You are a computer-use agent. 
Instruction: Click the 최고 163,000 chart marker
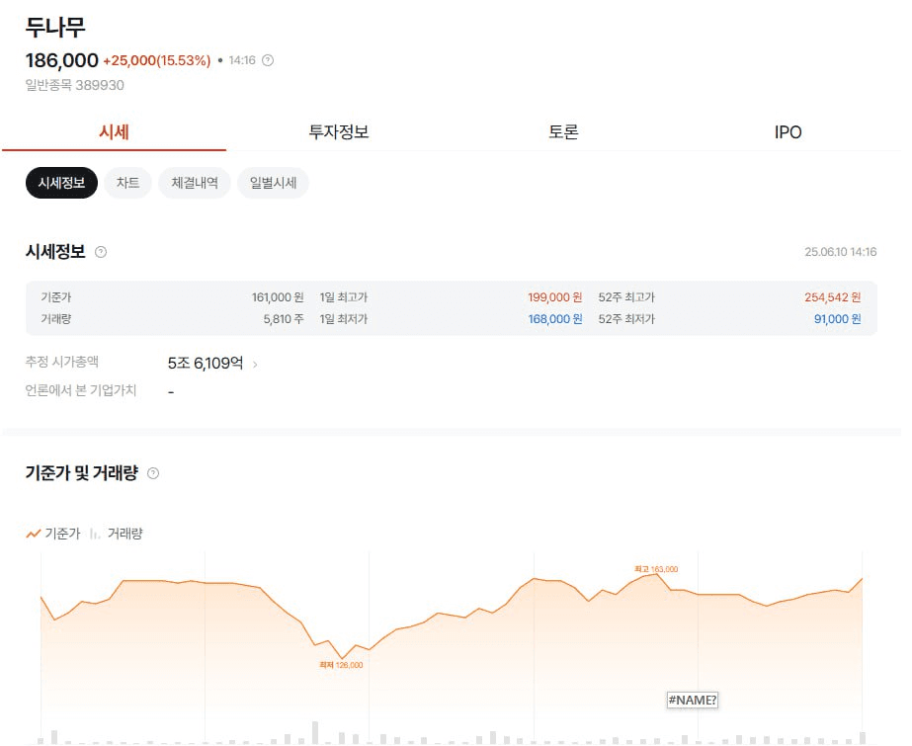pos(656,569)
